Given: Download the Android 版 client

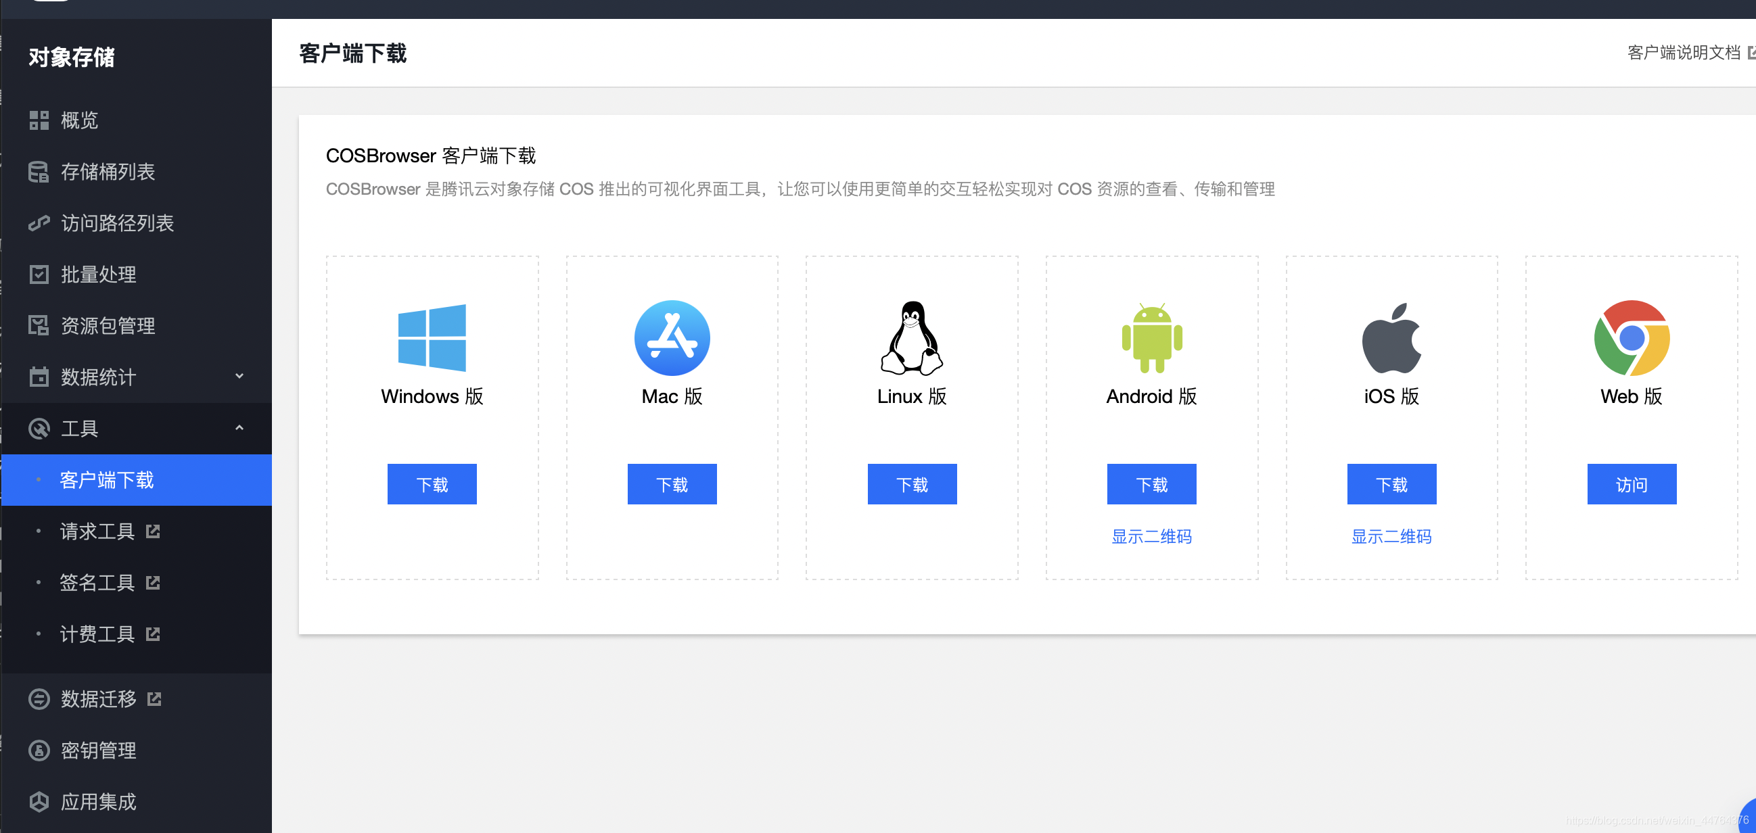Looking at the screenshot, I should 1152,484.
